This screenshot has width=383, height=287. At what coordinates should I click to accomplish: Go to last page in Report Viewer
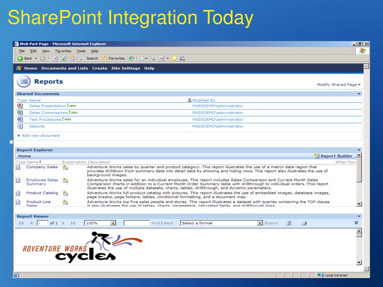pos(73,223)
